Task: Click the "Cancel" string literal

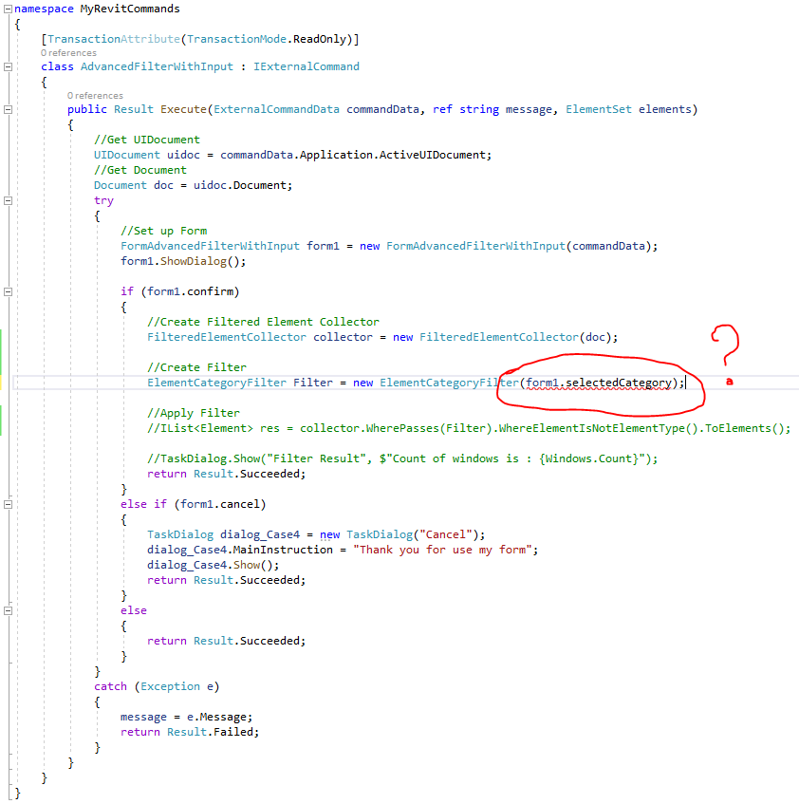Action: click(x=445, y=534)
